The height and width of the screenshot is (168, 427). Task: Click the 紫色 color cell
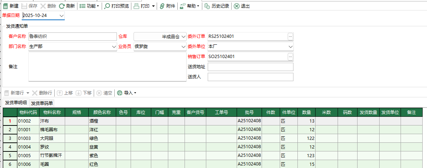pyautogui.click(x=102, y=156)
